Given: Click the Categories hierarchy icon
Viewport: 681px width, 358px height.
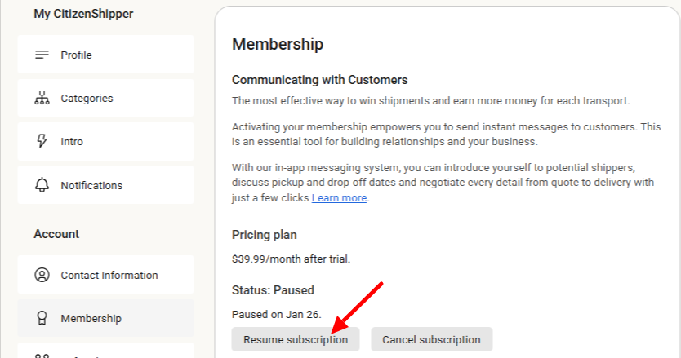Looking at the screenshot, I should [42, 98].
